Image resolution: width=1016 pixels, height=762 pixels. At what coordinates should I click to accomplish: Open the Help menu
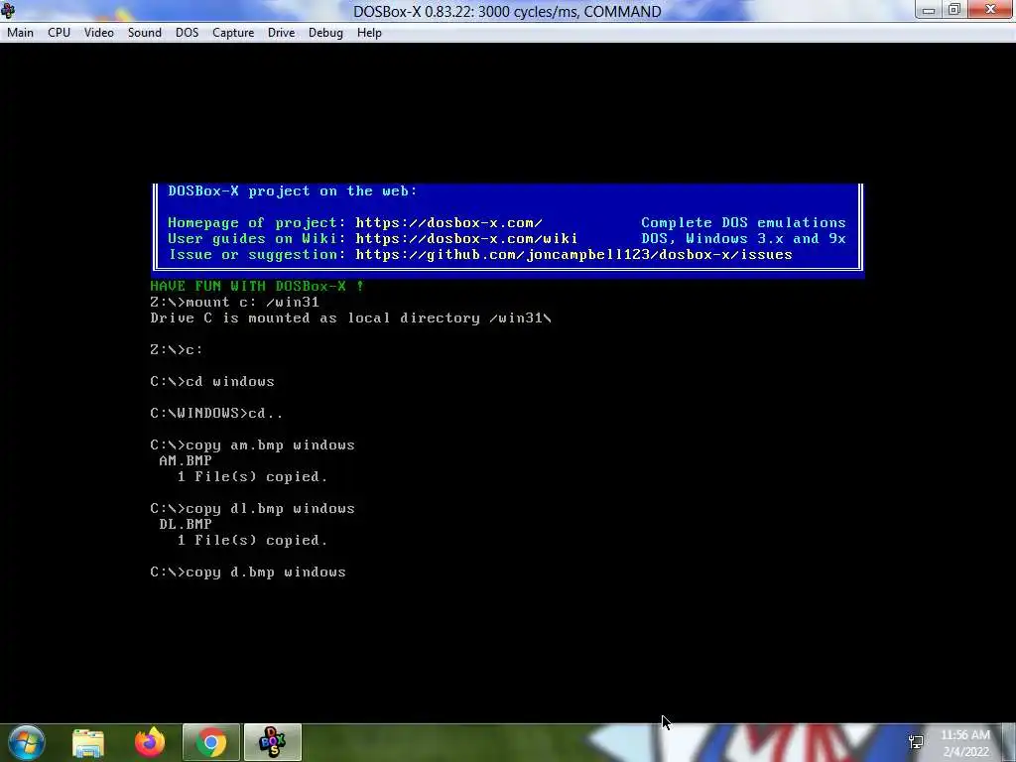point(369,33)
